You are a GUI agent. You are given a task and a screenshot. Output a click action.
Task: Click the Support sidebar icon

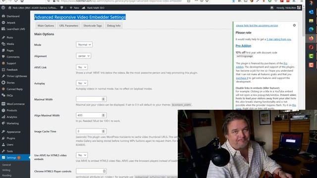[3, 63]
